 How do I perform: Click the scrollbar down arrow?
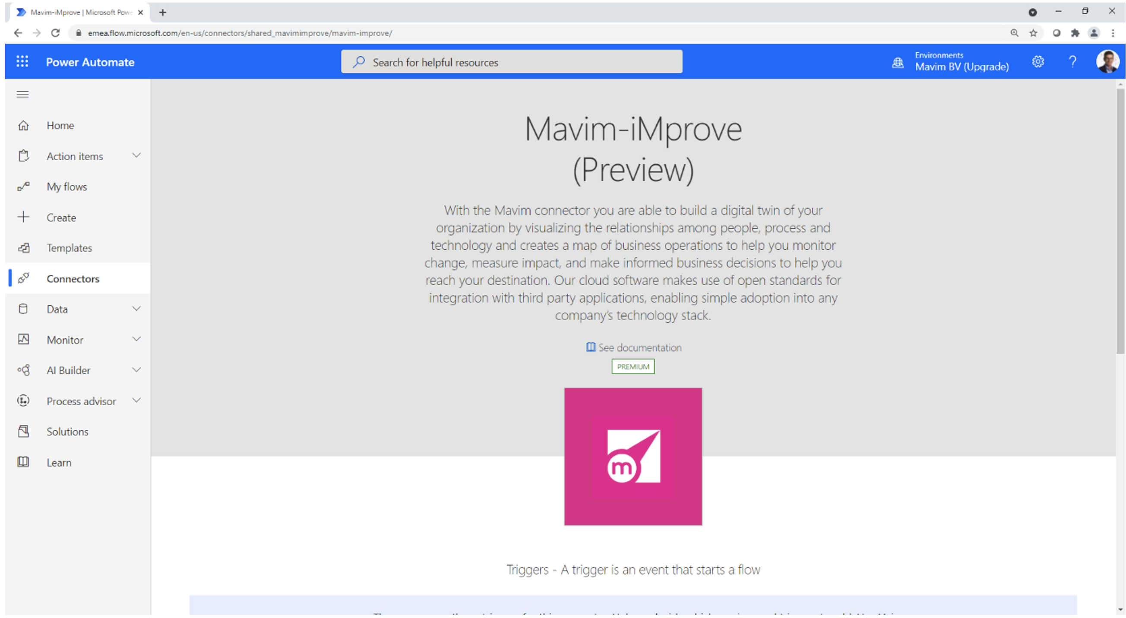tap(1120, 610)
